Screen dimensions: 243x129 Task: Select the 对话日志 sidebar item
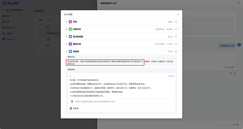tap(9, 39)
